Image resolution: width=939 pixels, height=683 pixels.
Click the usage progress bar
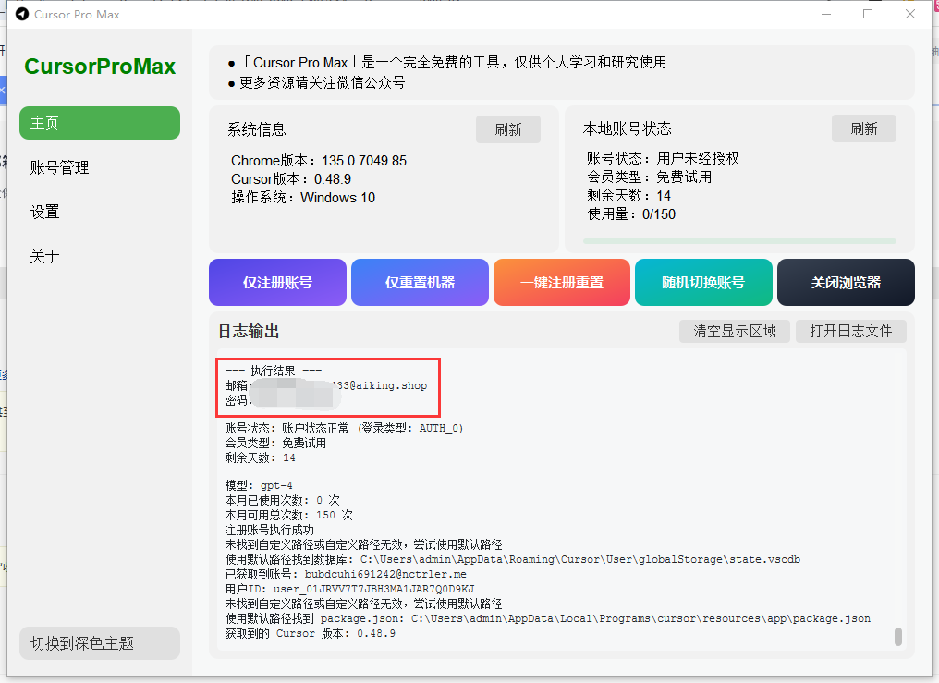(739, 241)
